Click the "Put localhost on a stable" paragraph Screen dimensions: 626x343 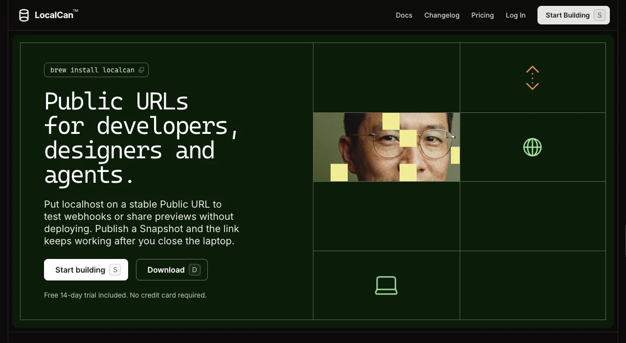[142, 222]
